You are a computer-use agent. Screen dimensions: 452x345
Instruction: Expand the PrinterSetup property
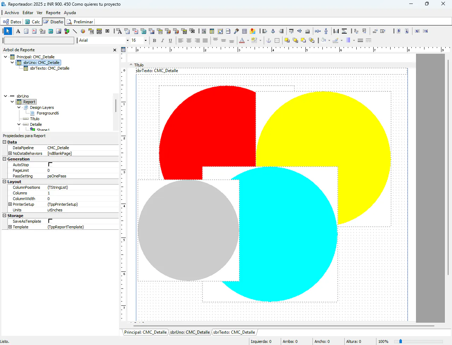[10, 204]
